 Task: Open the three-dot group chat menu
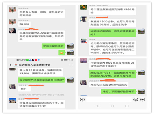click(71, 65)
